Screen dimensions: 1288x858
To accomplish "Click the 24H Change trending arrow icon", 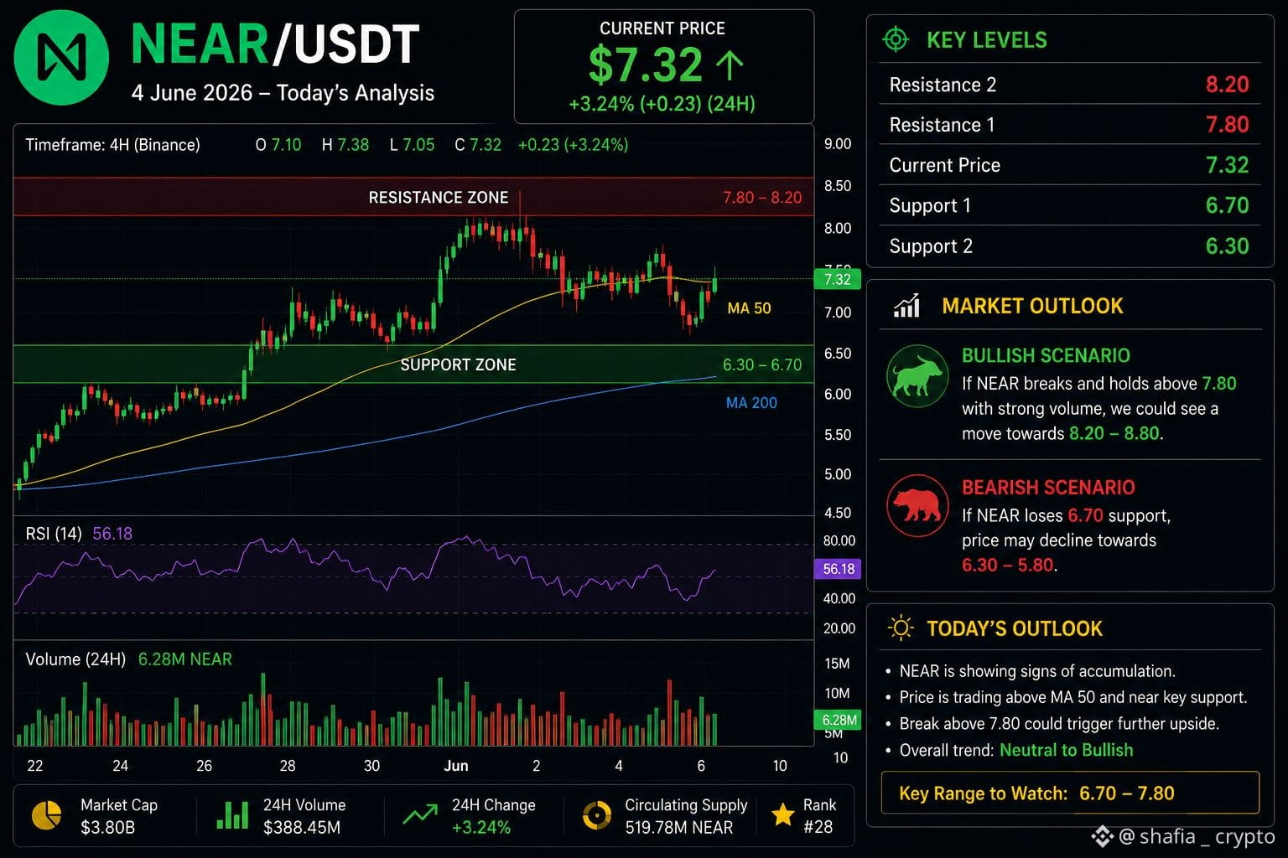I will (x=420, y=814).
